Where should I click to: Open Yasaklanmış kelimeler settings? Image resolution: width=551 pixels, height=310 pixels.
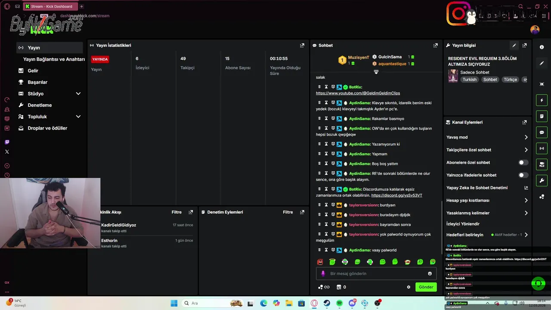point(487,213)
